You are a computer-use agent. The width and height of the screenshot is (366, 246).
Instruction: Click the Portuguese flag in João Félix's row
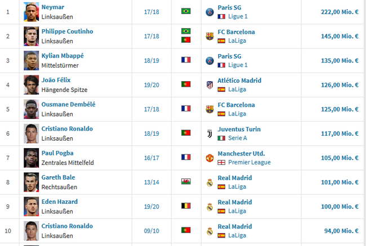(x=186, y=84)
